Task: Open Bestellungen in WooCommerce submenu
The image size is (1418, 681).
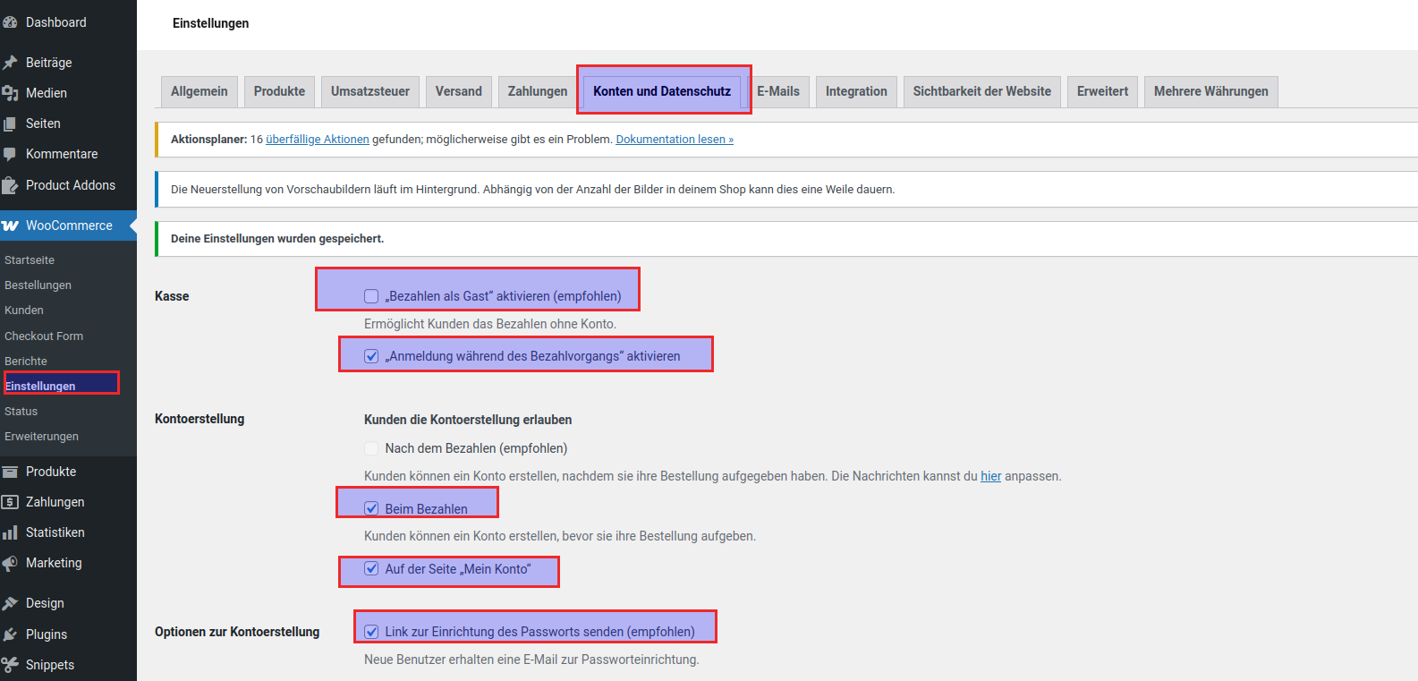Action: pos(38,285)
